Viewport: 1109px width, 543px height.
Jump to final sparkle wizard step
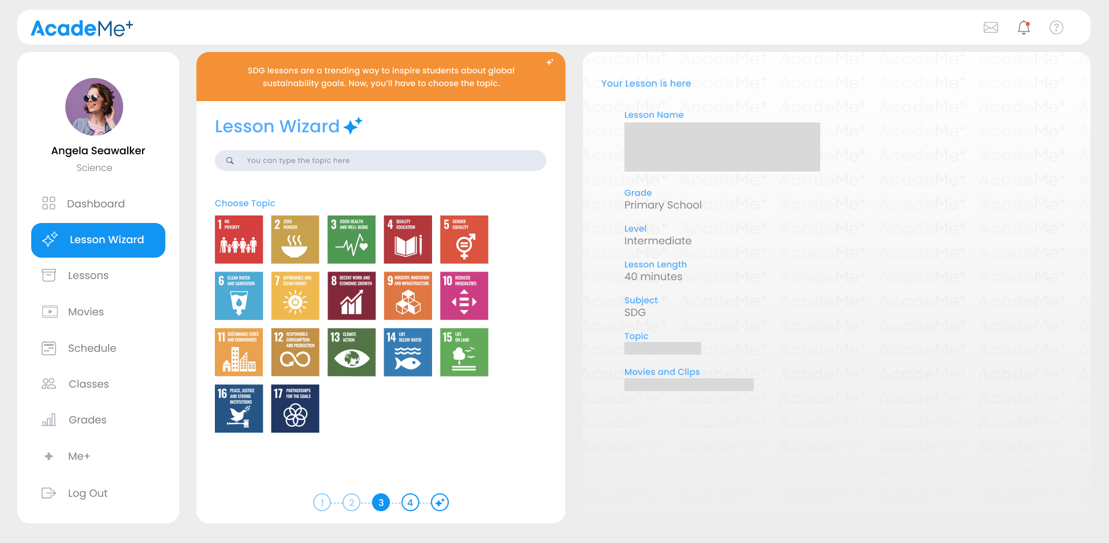(x=440, y=503)
